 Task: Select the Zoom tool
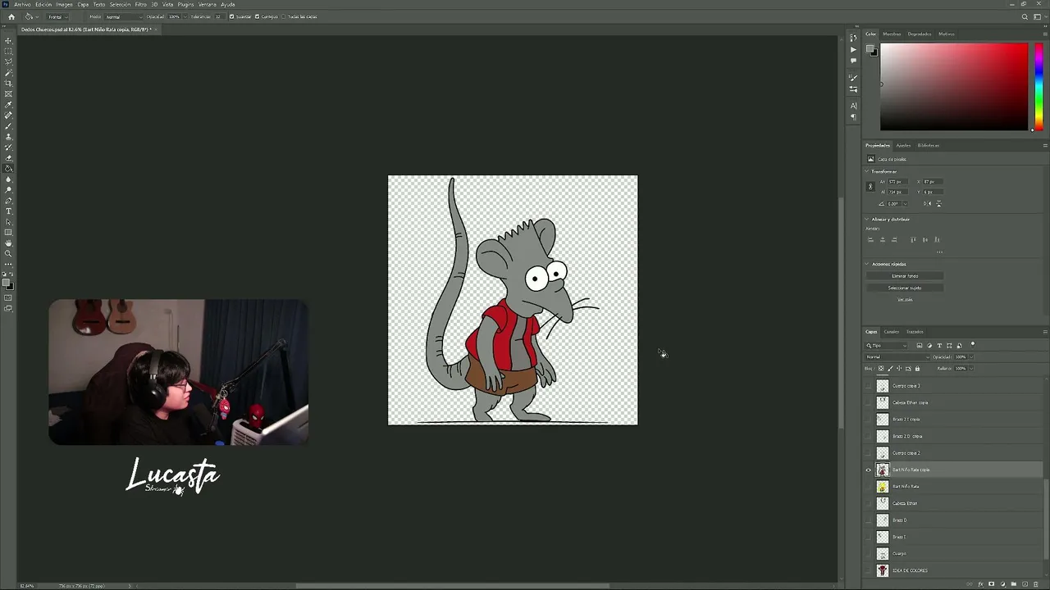[x=9, y=253]
